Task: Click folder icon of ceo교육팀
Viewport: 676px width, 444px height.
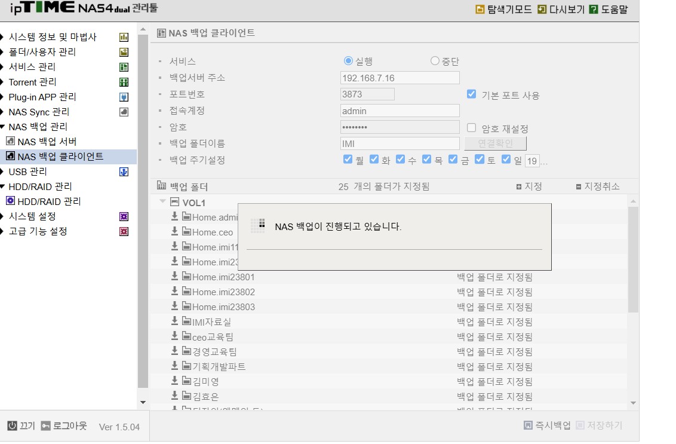Action: (187, 336)
